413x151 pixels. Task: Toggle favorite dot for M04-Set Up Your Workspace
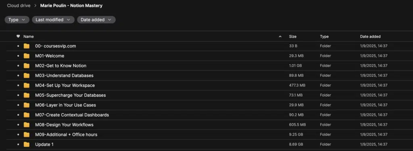click(18, 86)
